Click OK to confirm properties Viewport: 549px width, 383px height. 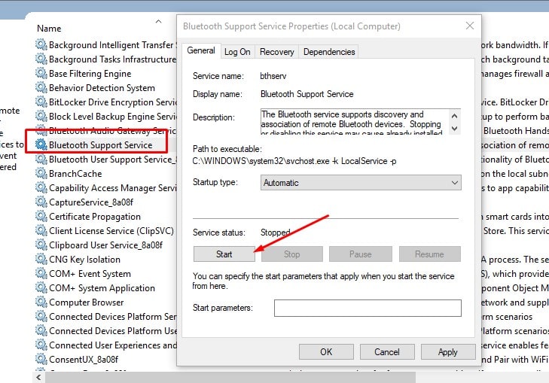[x=326, y=351]
